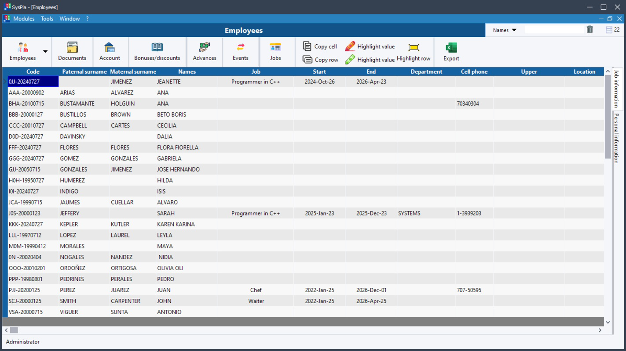Switch to the Personal information tab
This screenshot has height=351, width=626.
click(x=616, y=138)
